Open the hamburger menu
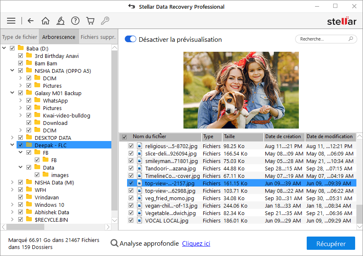 11,21
